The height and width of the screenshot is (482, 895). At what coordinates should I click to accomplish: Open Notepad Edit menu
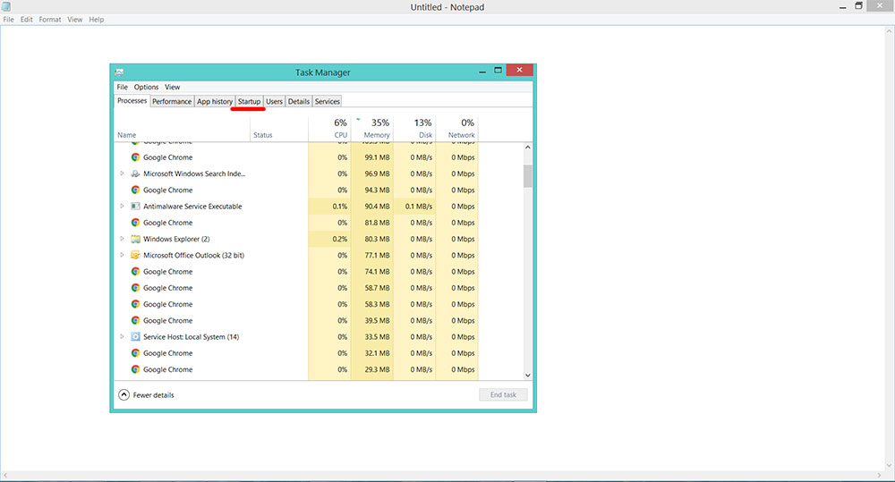pyautogui.click(x=26, y=20)
